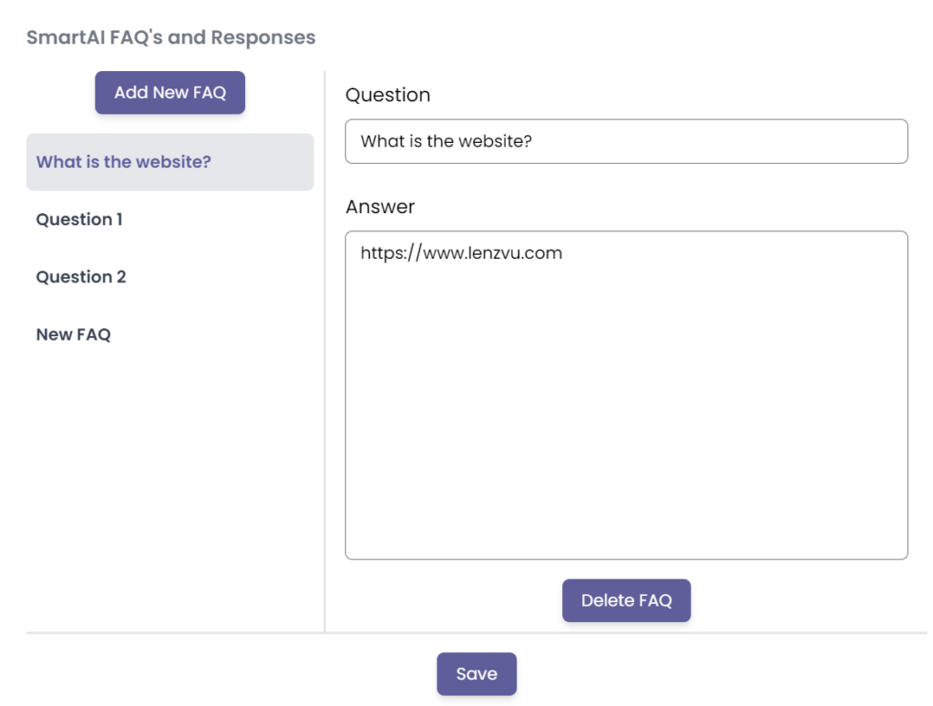
Task: Focus the Question input field
Action: click(x=626, y=141)
